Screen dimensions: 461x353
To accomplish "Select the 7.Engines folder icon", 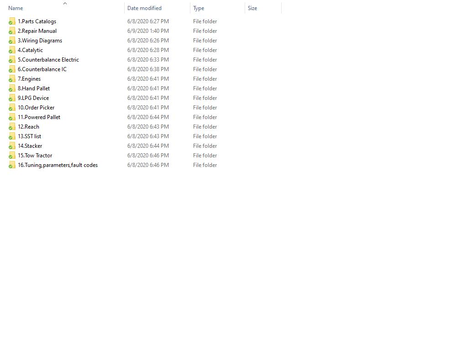I will pos(12,79).
